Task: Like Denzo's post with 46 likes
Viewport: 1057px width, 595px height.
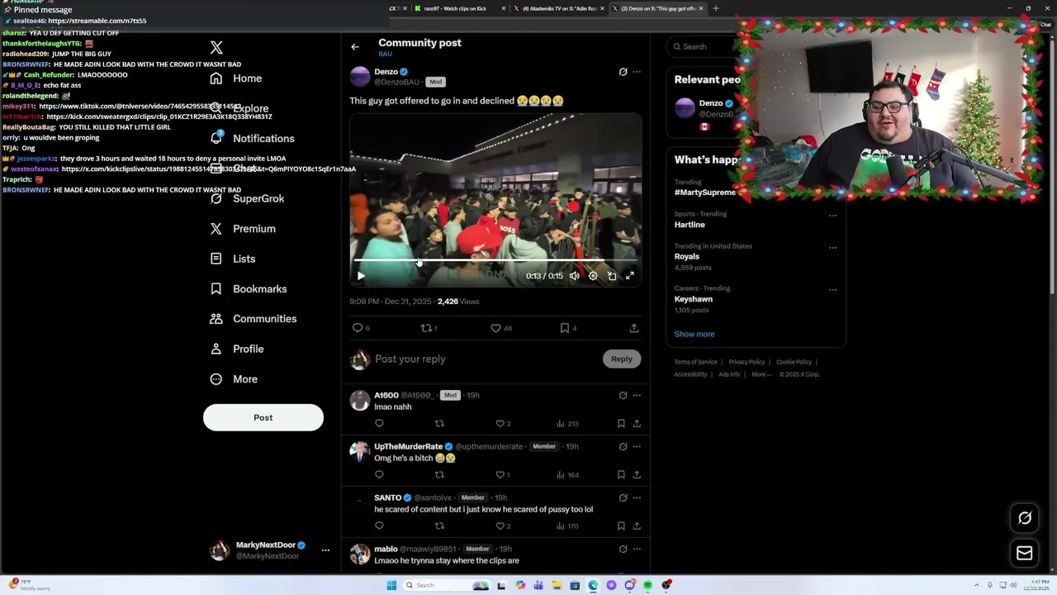Action: coord(501,328)
